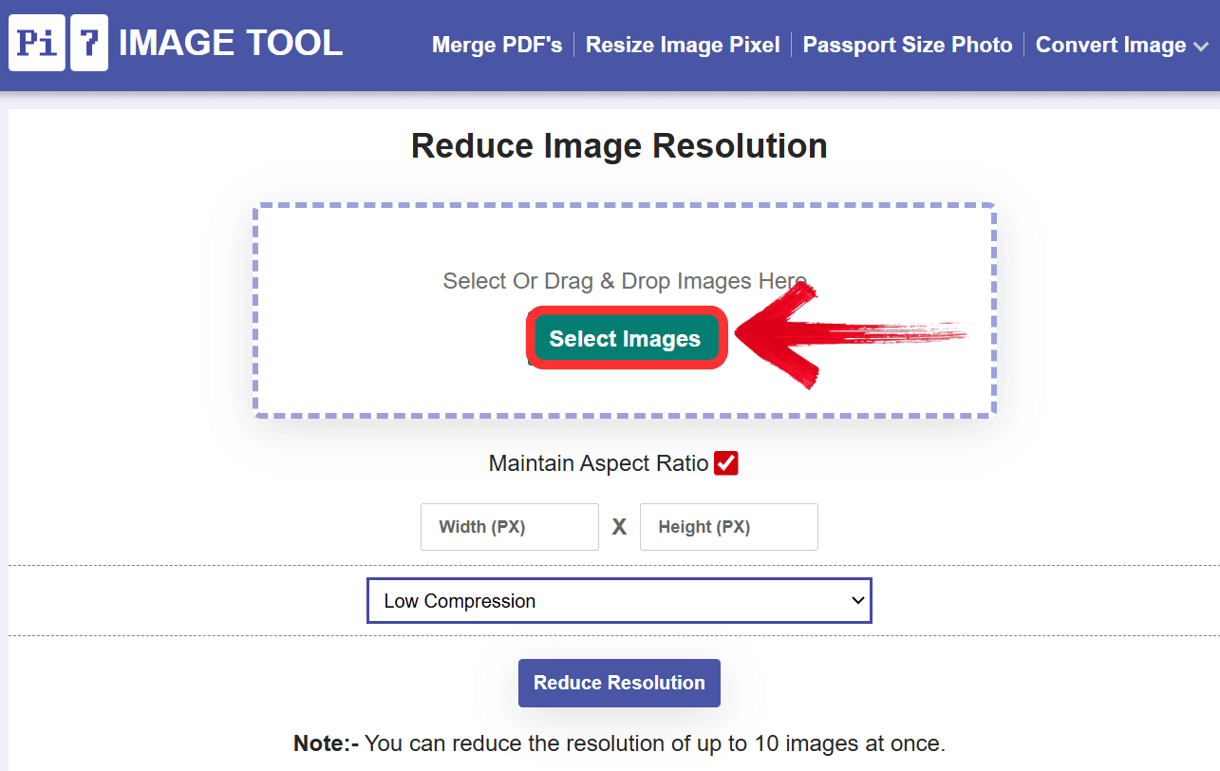Focus the Width (PX) input field

(510, 527)
